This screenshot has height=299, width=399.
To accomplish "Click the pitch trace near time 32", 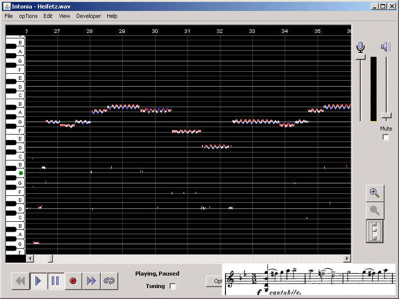I will pos(216,147).
